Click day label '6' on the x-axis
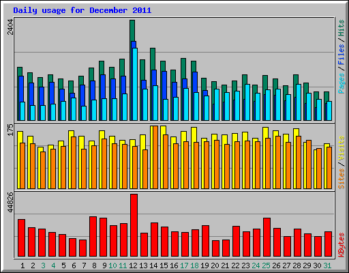This screenshot has height=273, width=349. (74, 265)
